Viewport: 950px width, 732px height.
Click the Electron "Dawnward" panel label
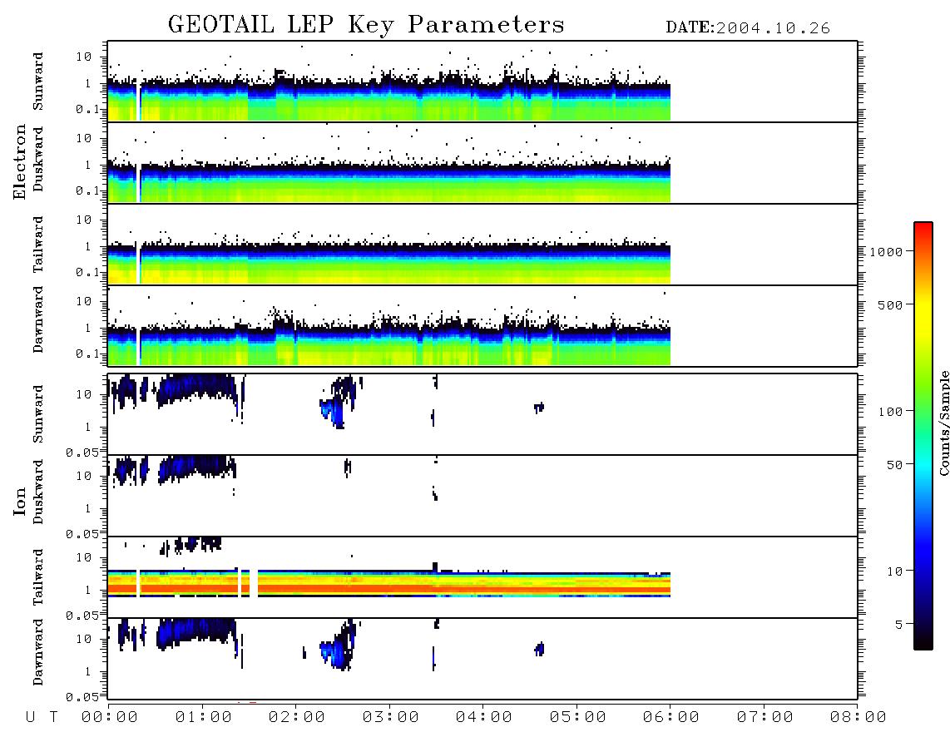pyautogui.click(x=38, y=320)
